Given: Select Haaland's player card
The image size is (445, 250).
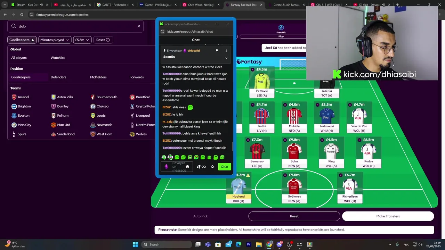Looking at the screenshot, I should [238, 188].
